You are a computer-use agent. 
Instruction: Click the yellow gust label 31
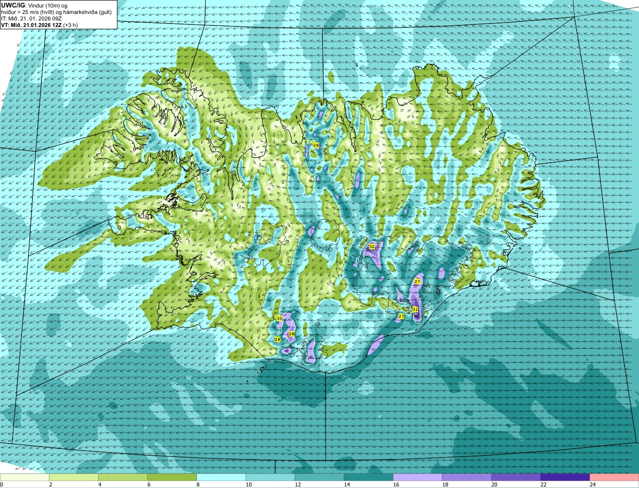coord(415,309)
